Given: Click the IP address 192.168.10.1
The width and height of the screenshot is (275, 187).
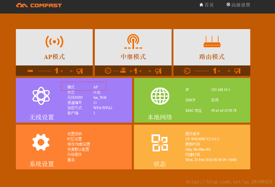Looking at the screenshot, I should pos(221,90).
